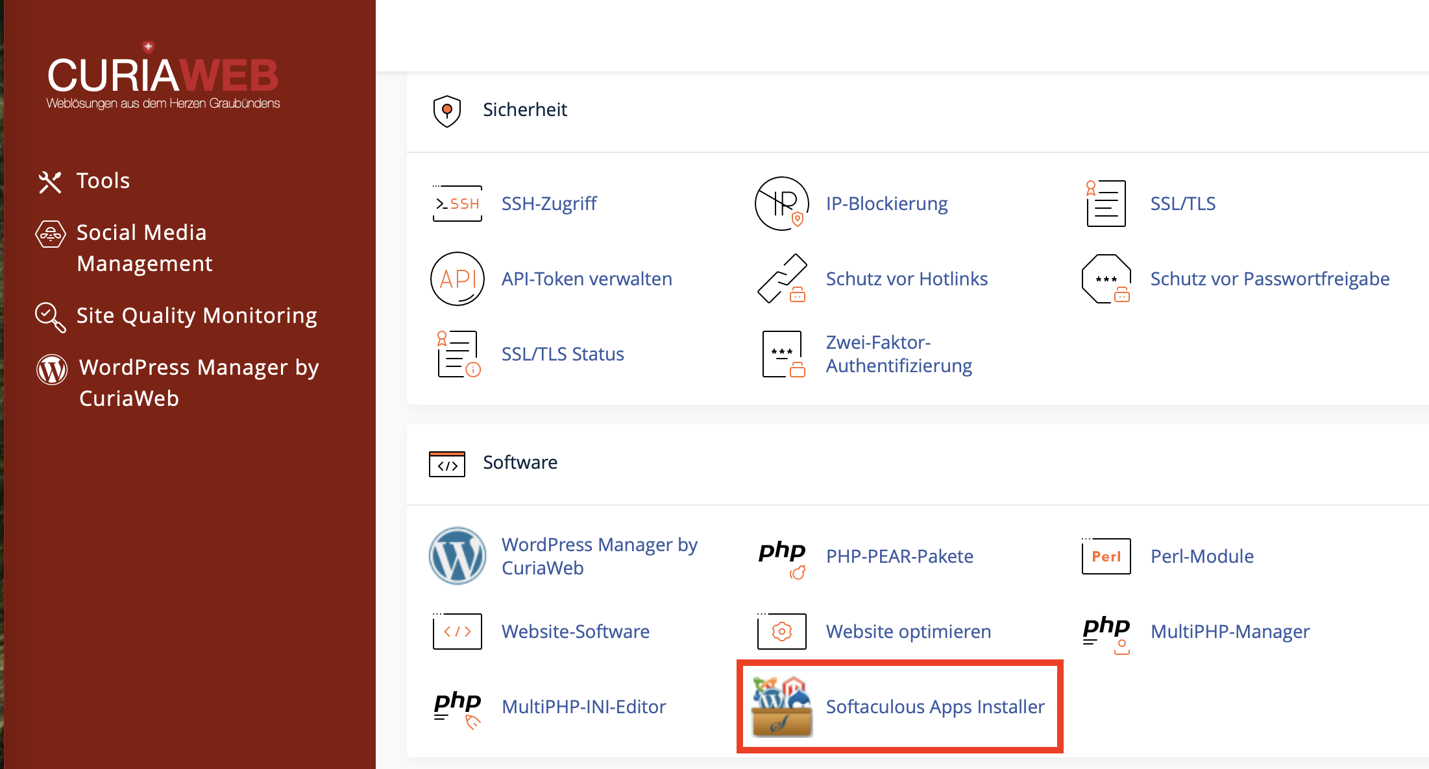Click the IP-Blockierung circle icon
1429x769 pixels.
tap(782, 204)
